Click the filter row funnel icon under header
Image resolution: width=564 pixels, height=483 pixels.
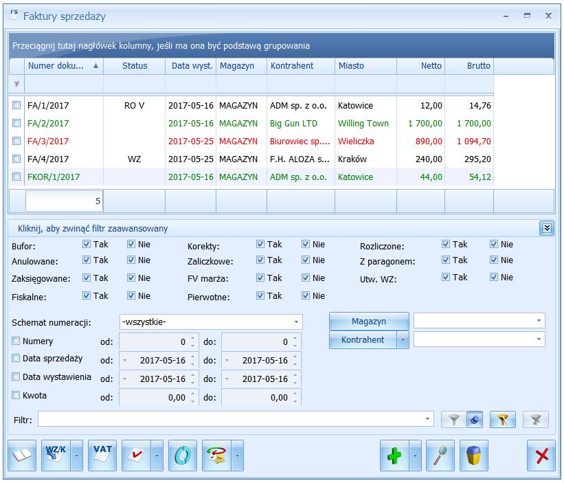point(16,84)
